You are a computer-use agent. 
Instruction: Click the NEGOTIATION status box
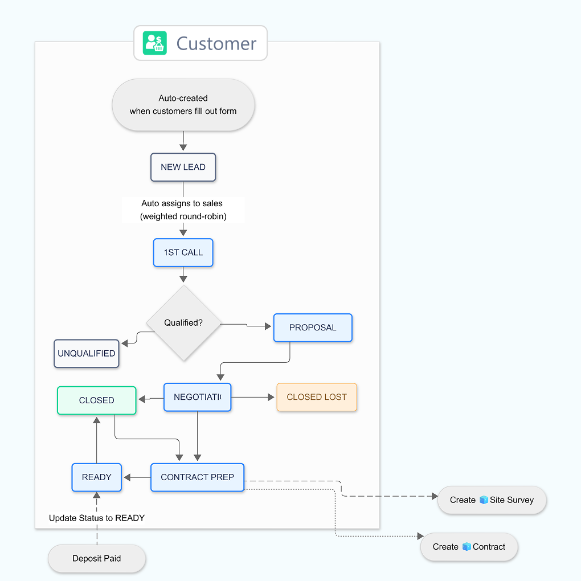(x=197, y=397)
